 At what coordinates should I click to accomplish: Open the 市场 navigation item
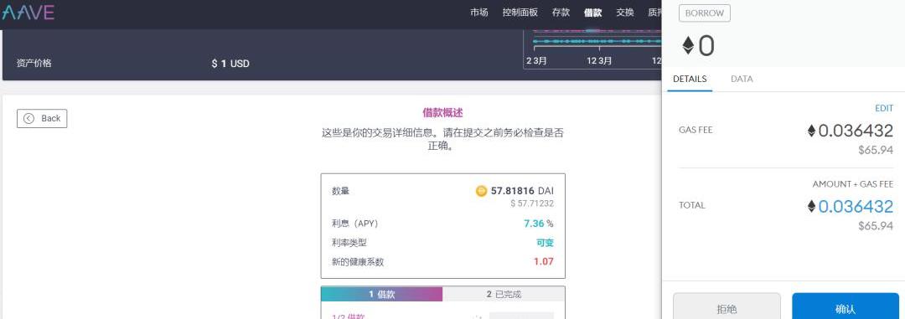(479, 12)
